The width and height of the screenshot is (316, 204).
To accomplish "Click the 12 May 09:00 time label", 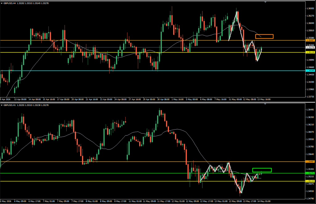I will 193,201.
